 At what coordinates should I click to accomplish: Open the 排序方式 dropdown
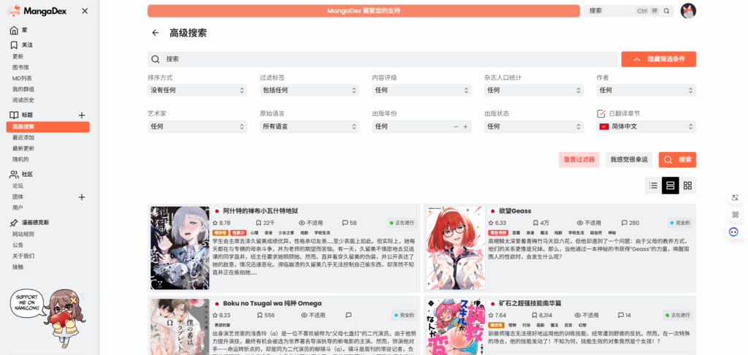(197, 90)
